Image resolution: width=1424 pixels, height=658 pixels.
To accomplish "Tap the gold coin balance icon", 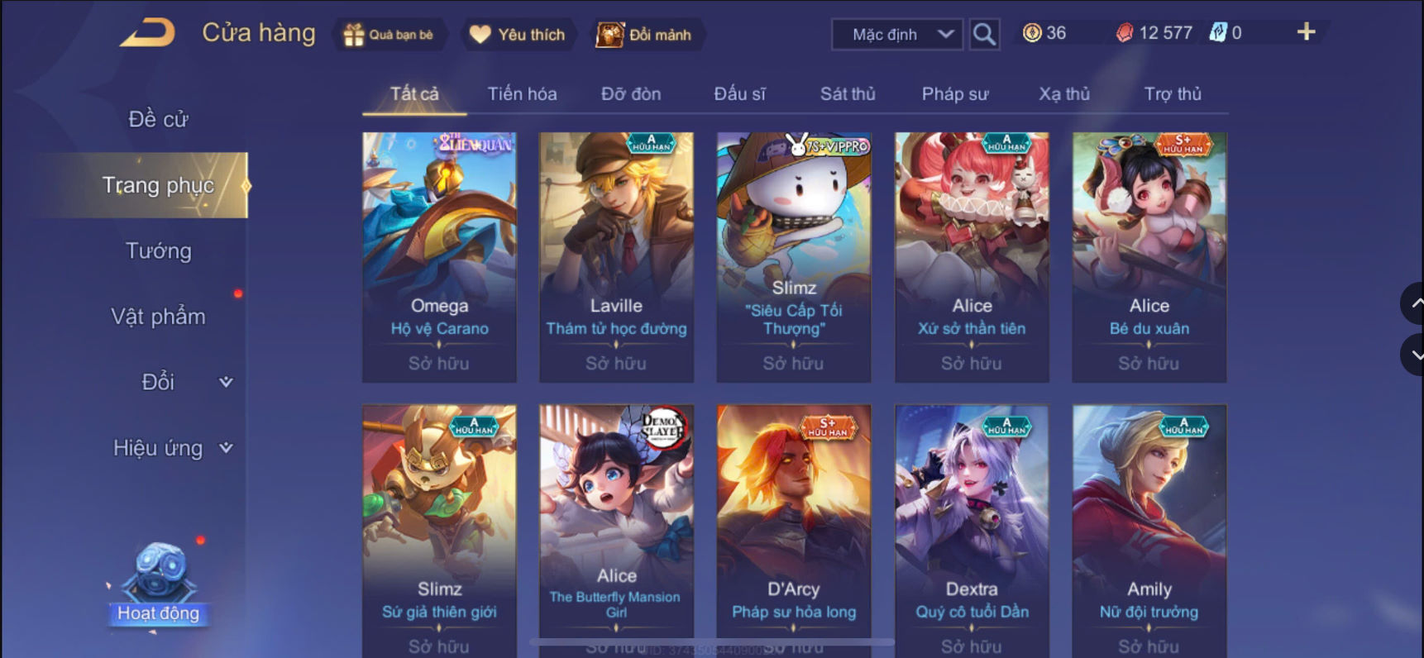I will (x=1032, y=33).
